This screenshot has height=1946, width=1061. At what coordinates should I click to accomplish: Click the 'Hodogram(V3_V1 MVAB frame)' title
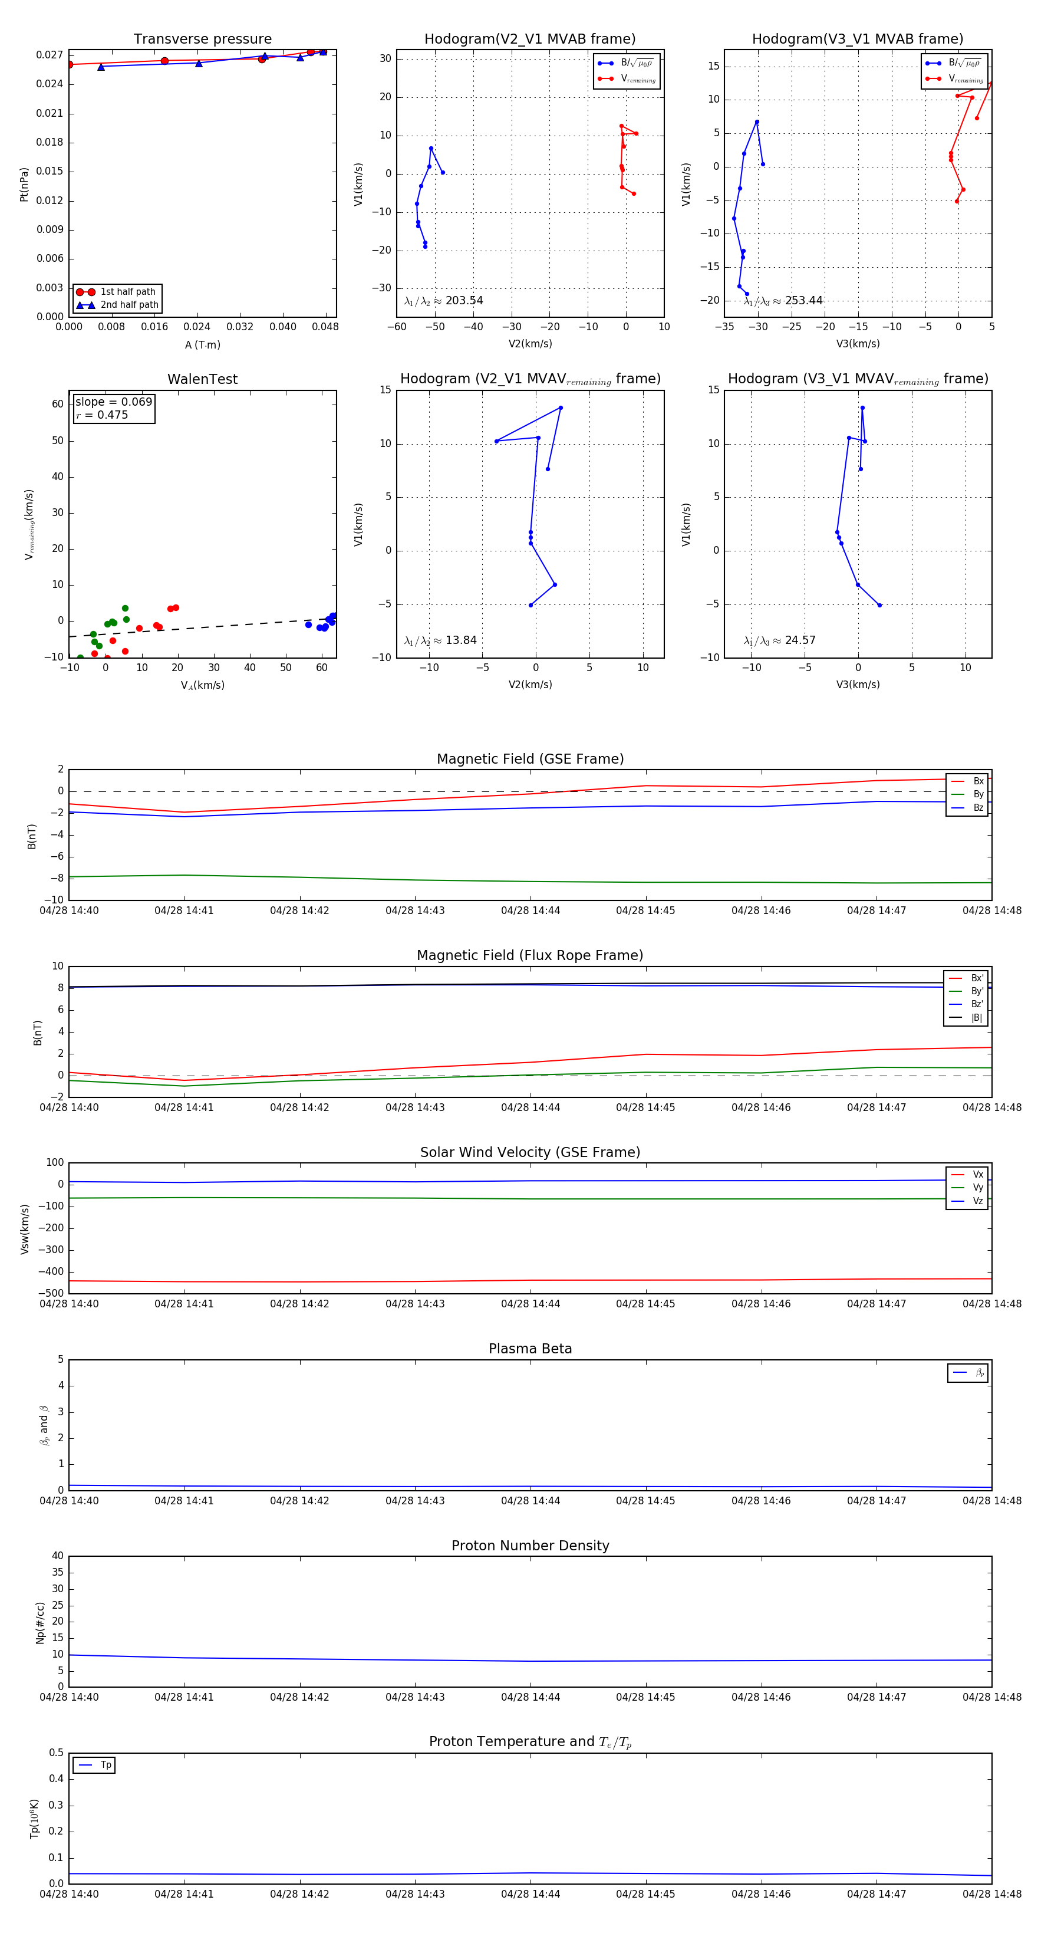[858, 40]
